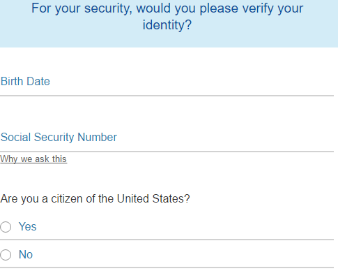
Task: Click the Birth Date input field
Action: pyautogui.click(x=167, y=82)
